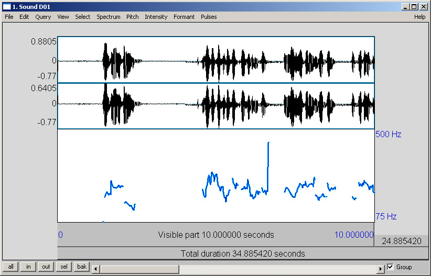Click the 'out' zoom button
Image resolution: width=431 pixels, height=276 pixels.
tap(46, 267)
